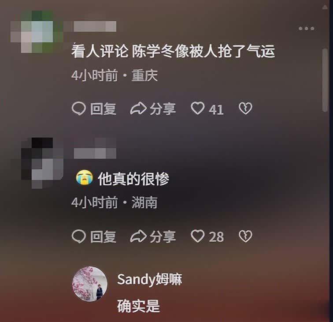Click share arrow icon on Chongqing comment

coord(138,109)
